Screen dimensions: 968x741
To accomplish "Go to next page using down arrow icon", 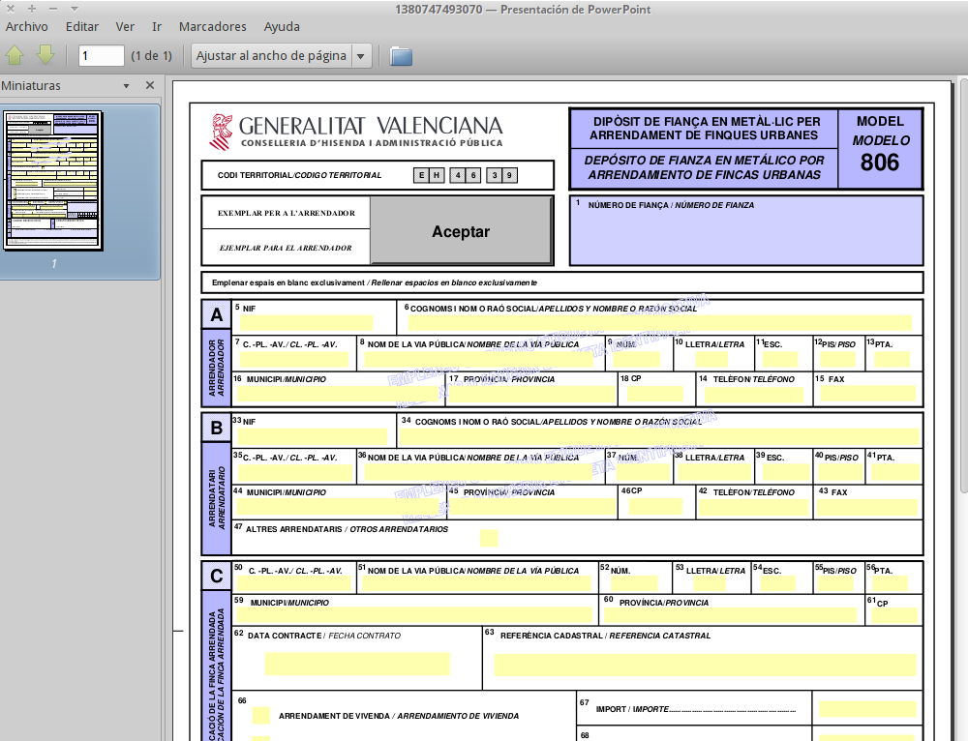I will (44, 55).
